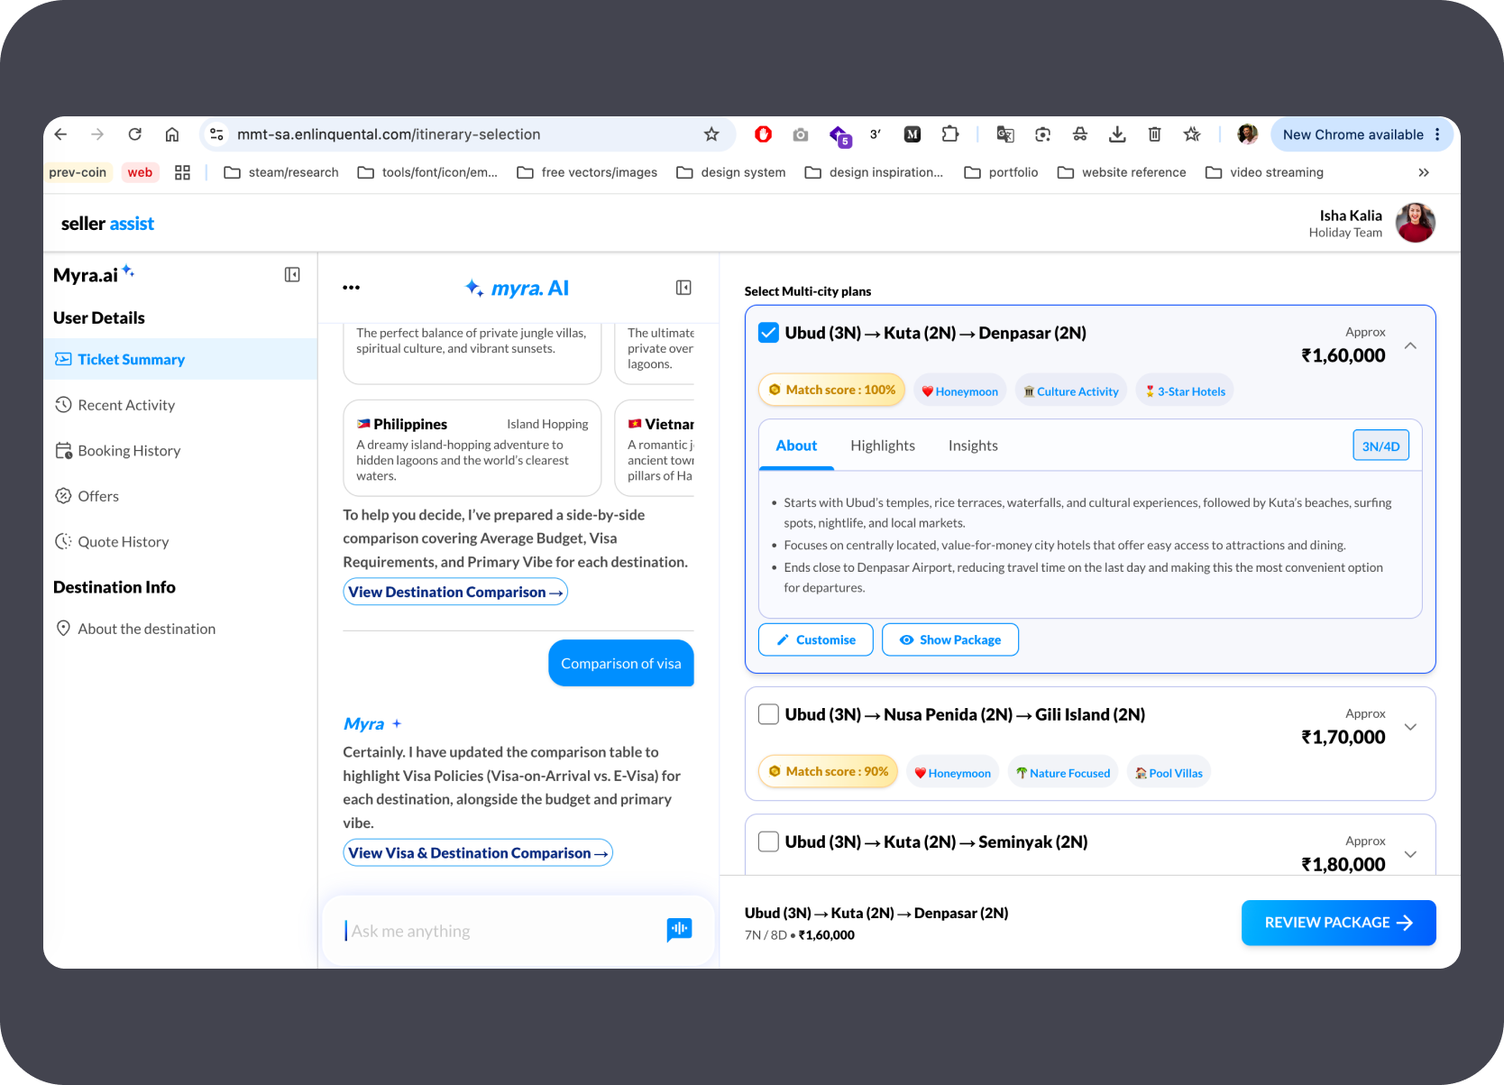Click the address bar URL
This screenshot has height=1085, width=1504.
(389, 134)
